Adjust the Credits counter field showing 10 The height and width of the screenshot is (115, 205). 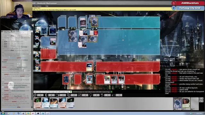51,95
